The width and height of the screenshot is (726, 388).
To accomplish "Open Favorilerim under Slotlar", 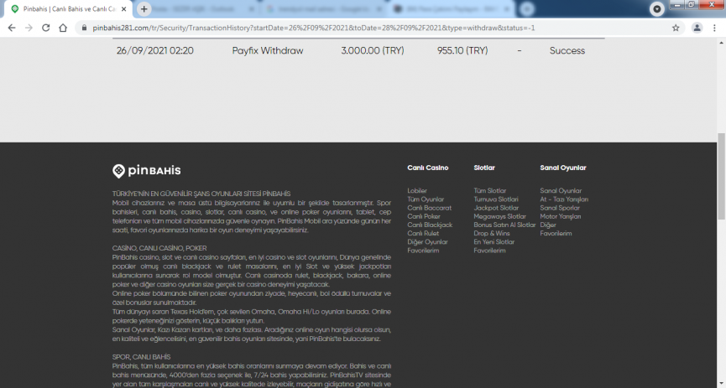I will [489, 251].
